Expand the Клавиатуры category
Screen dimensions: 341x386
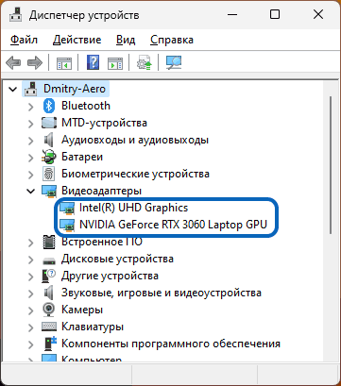coord(31,327)
